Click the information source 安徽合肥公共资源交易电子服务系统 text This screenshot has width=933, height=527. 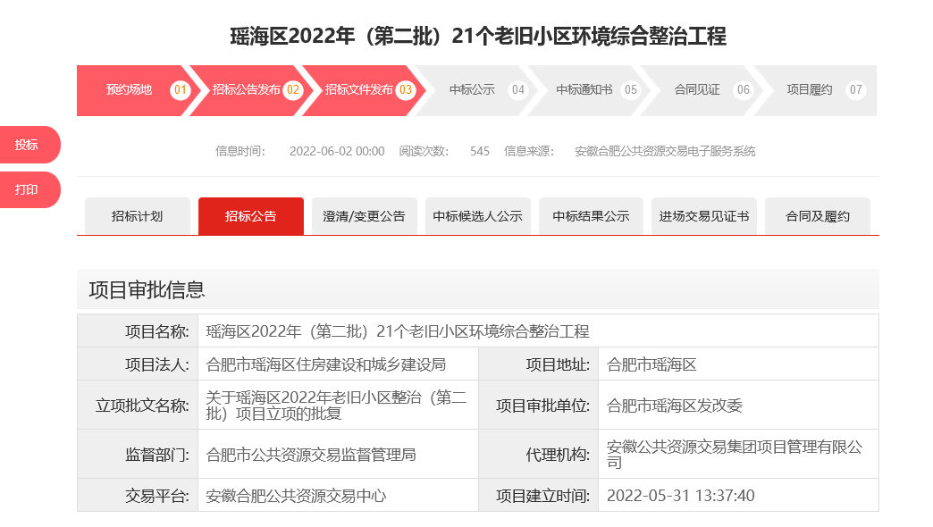click(665, 151)
